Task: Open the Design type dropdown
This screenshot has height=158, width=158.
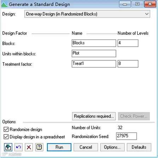Action: 87,14
